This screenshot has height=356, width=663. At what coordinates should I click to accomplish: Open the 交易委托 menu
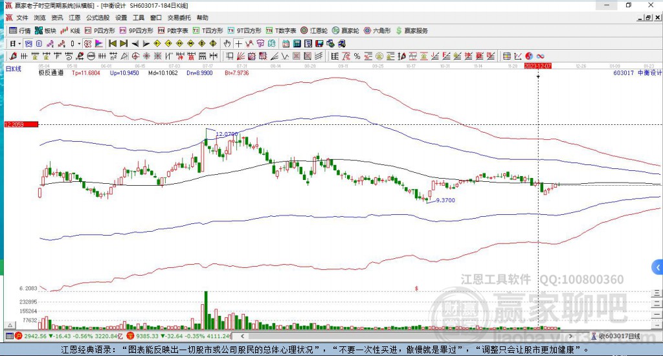click(178, 17)
